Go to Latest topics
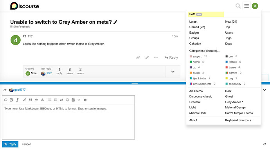270x149 pixels. (x=193, y=22)
